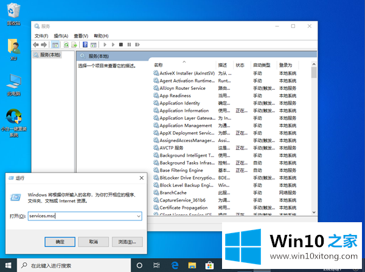
Task: Click the services list vertical scrollbar thumb
Action: [x=314, y=72]
